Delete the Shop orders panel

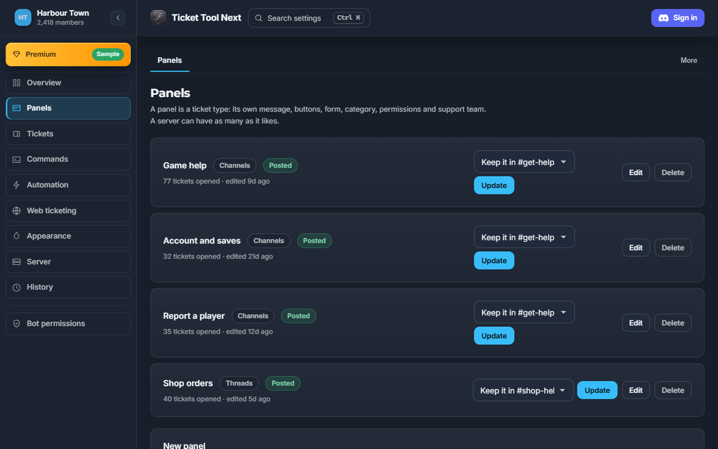tap(673, 390)
